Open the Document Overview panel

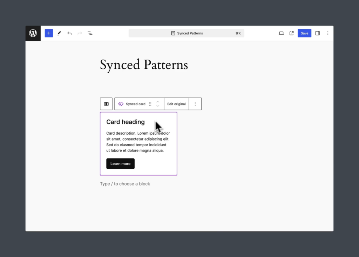coord(90,33)
